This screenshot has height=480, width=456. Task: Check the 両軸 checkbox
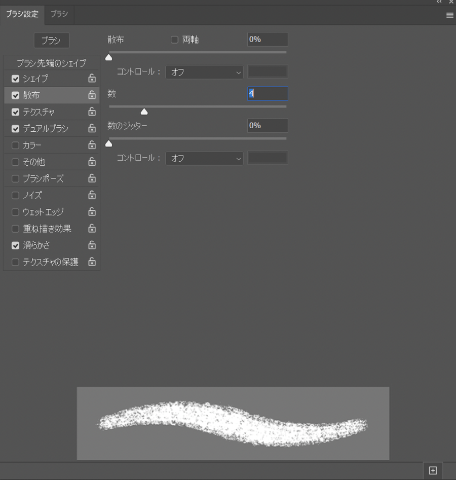[174, 40]
